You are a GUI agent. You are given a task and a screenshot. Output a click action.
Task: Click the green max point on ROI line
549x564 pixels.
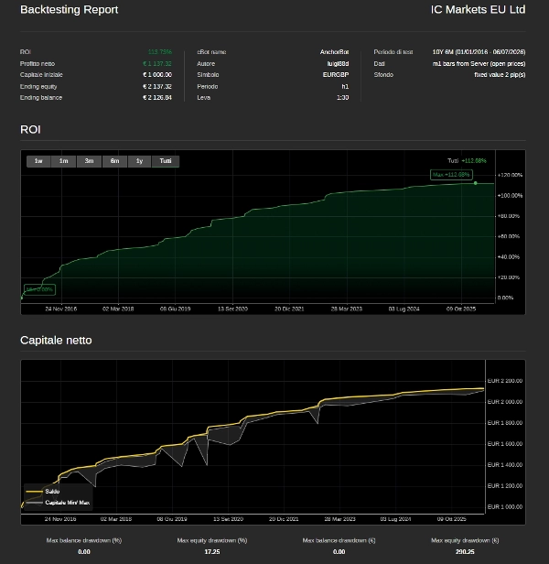475,183
